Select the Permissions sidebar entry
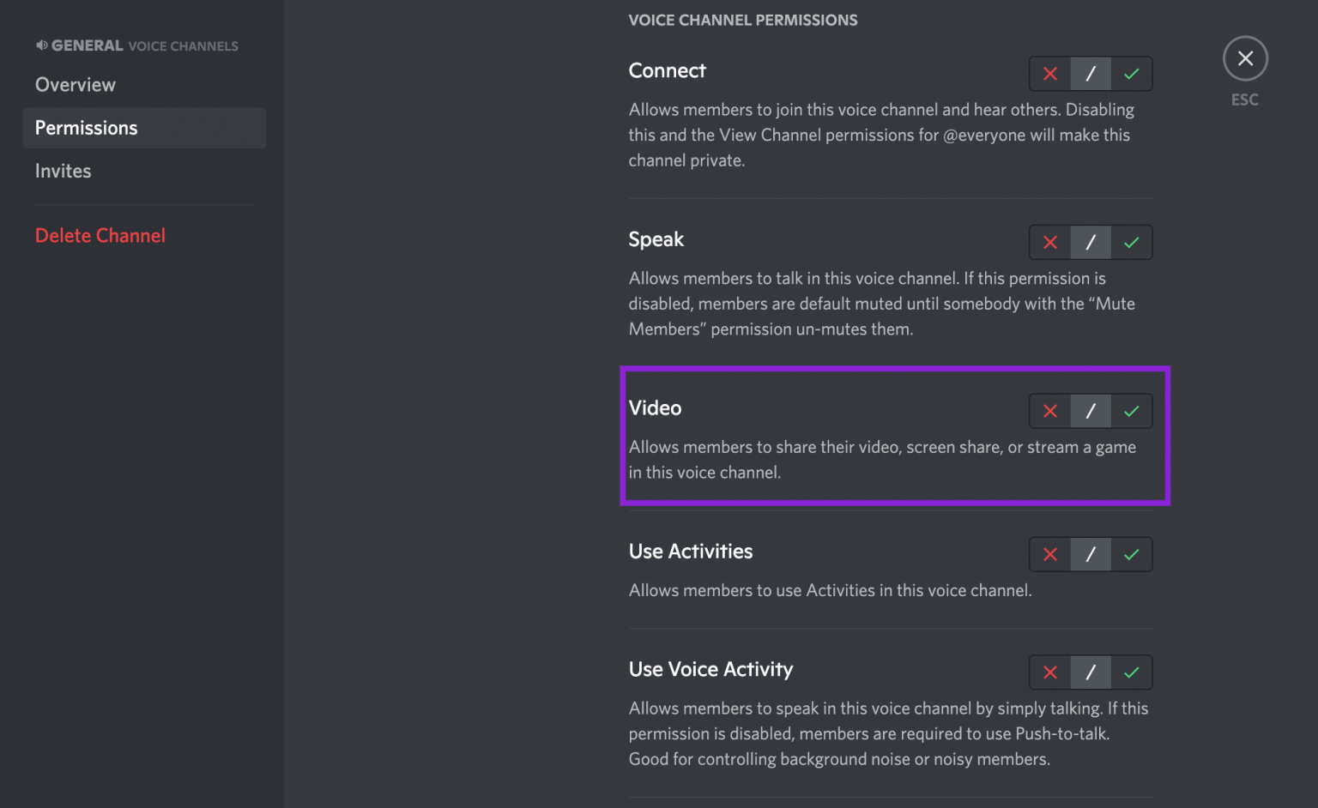The height and width of the screenshot is (808, 1318). [x=86, y=128]
